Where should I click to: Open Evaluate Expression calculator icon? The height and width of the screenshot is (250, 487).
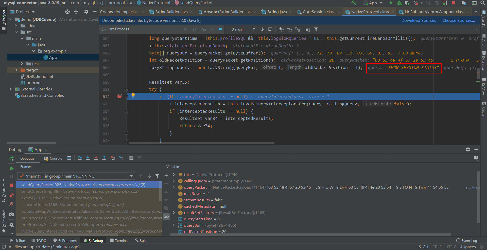point(131,158)
